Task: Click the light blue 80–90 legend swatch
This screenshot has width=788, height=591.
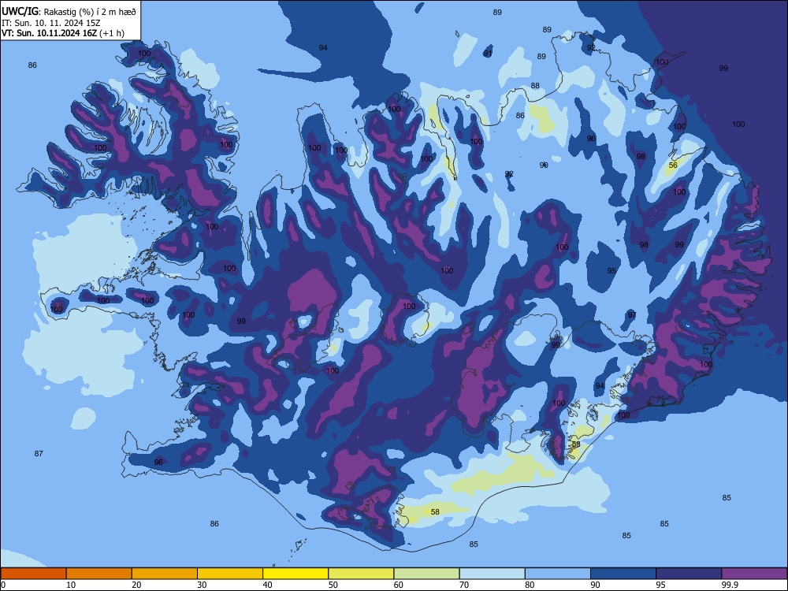Action: pyautogui.click(x=558, y=574)
